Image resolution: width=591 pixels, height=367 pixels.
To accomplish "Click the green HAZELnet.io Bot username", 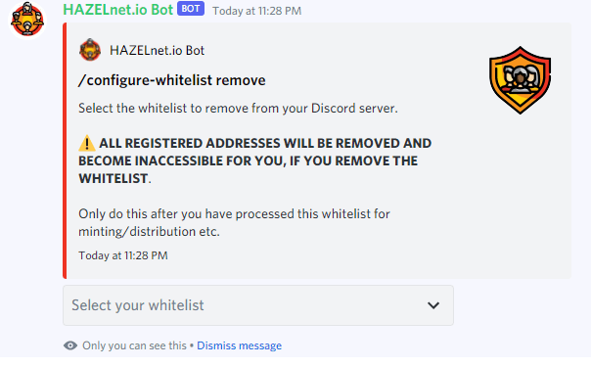I will (118, 10).
